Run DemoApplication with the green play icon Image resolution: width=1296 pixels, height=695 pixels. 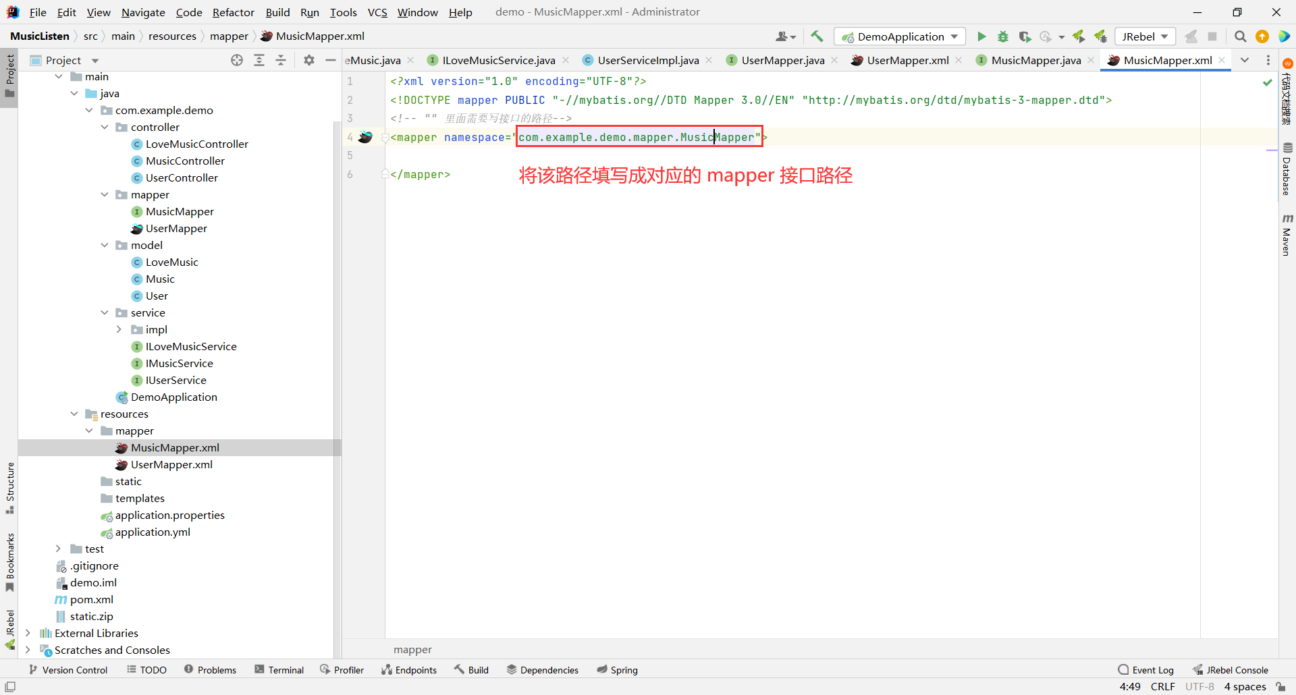pos(981,36)
